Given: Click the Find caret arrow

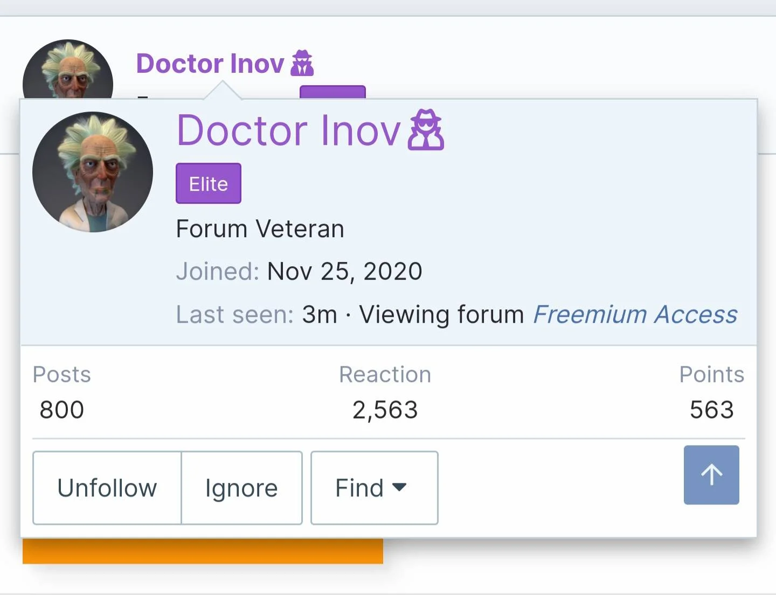Looking at the screenshot, I should point(399,487).
